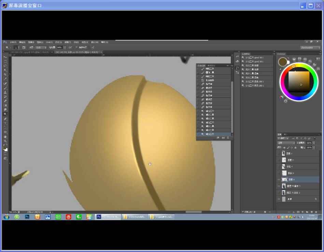
Task: Open the 3D(D) menu
Action: point(76,42)
